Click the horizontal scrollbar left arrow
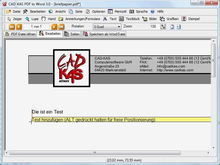This screenshot has height=165, width=220. pyautogui.click(x=6, y=153)
